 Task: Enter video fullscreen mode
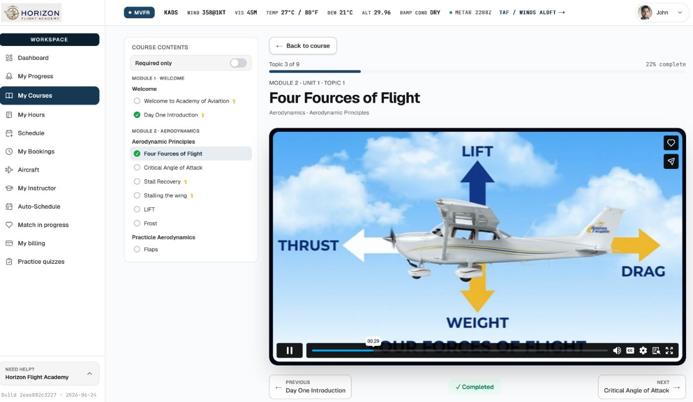click(x=669, y=351)
